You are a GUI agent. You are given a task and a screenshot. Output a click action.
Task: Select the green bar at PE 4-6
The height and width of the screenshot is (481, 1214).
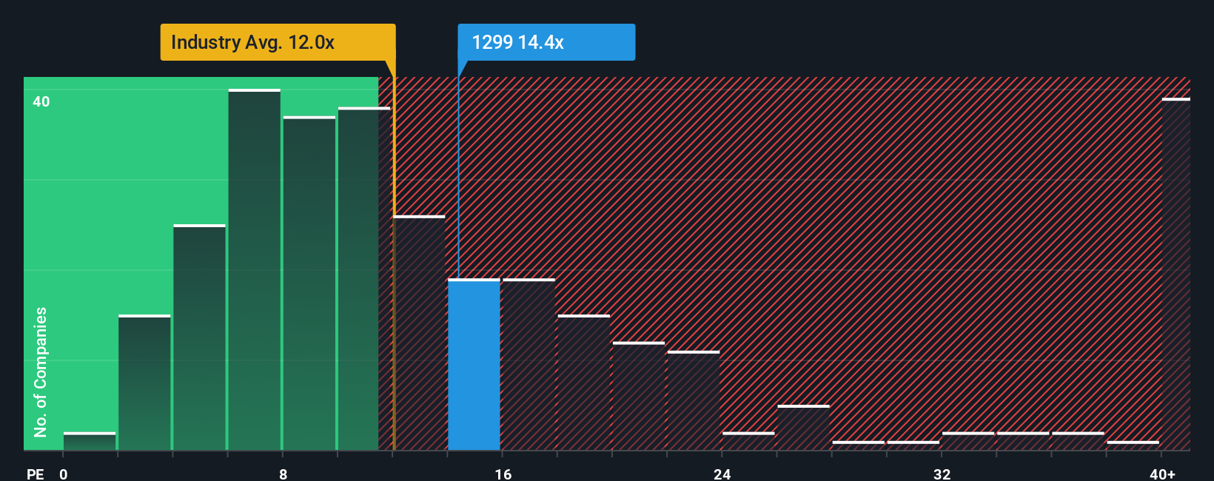[x=199, y=337]
